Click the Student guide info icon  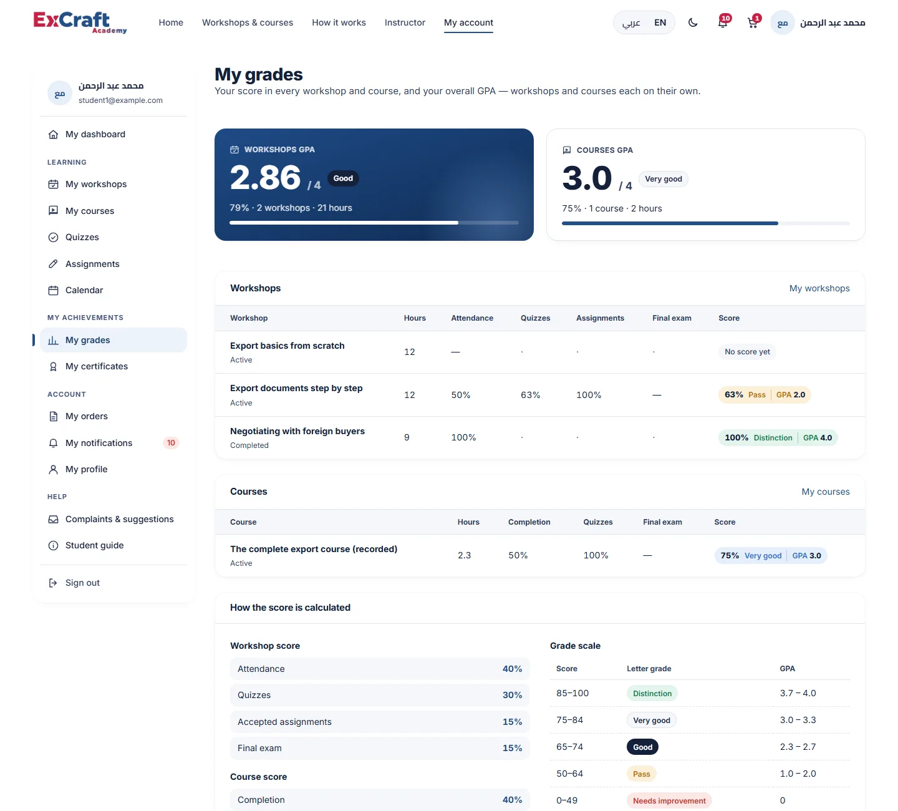[54, 546]
